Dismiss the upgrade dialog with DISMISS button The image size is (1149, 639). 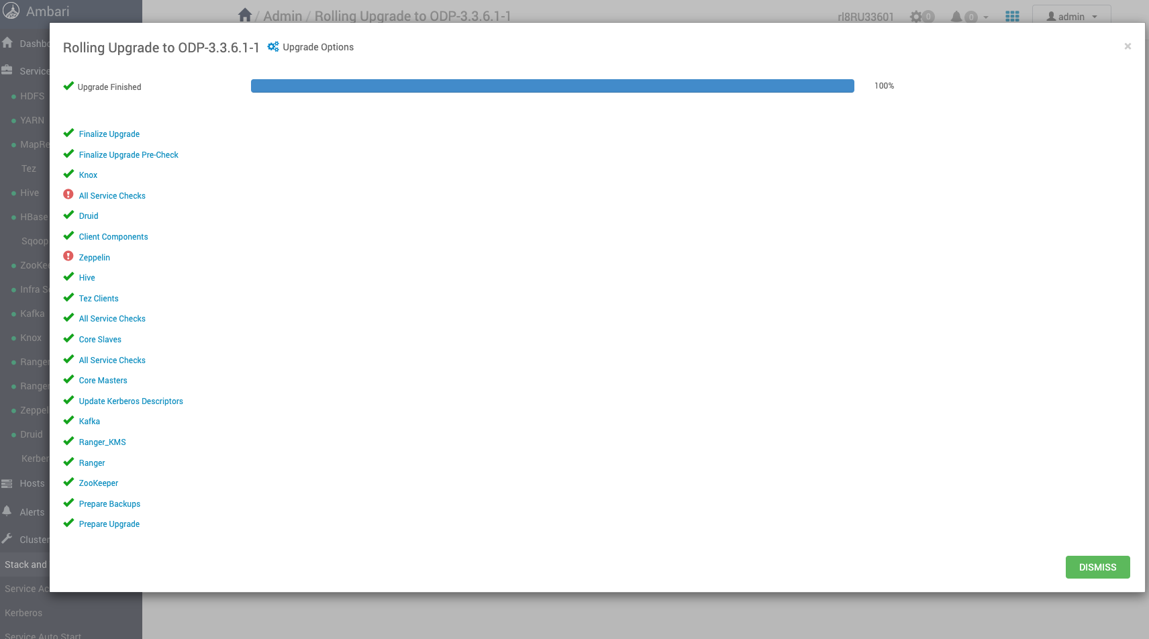pos(1098,567)
